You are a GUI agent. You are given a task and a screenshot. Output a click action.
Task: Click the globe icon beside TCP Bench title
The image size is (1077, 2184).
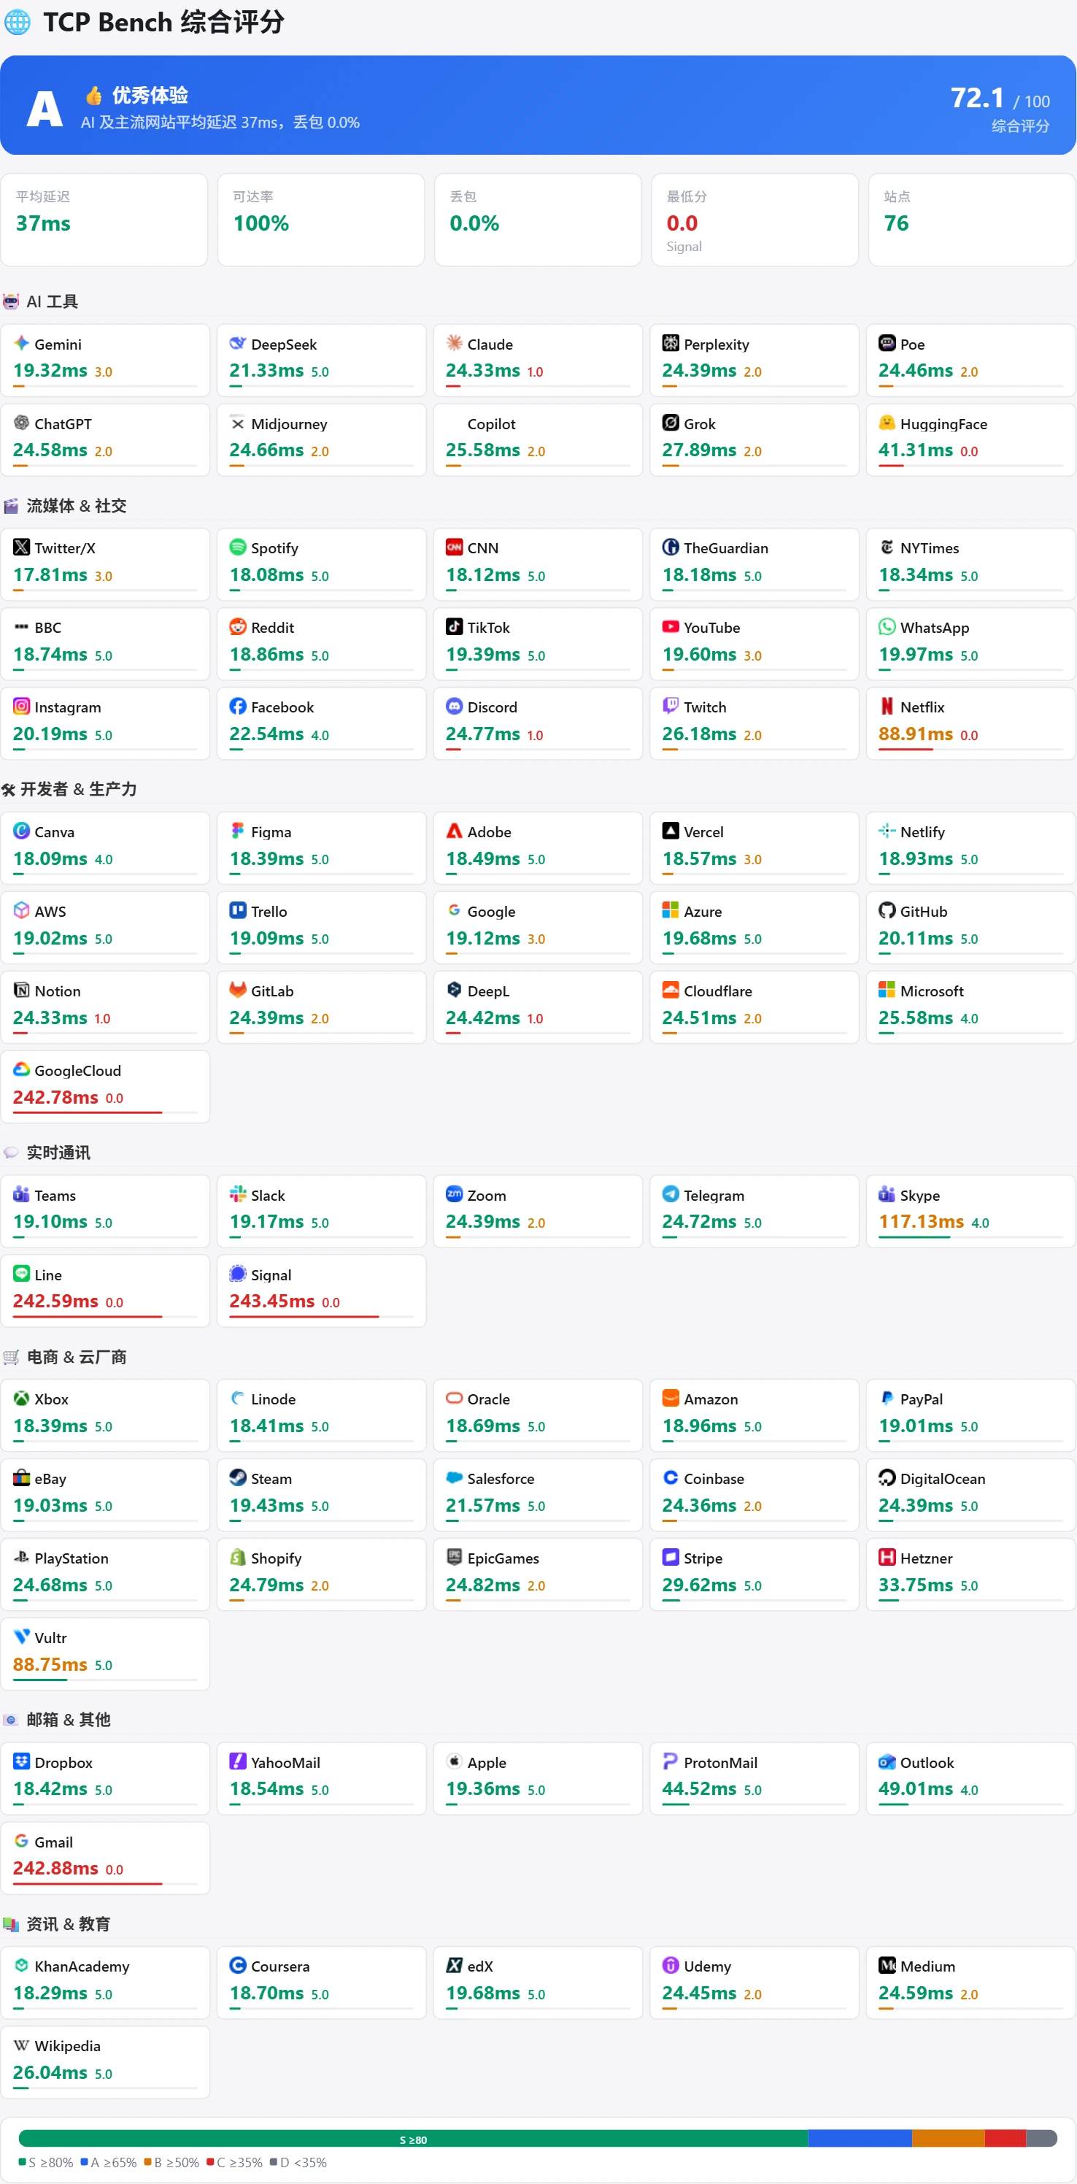(17, 22)
